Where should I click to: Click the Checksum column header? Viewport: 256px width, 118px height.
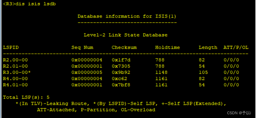click(124, 47)
